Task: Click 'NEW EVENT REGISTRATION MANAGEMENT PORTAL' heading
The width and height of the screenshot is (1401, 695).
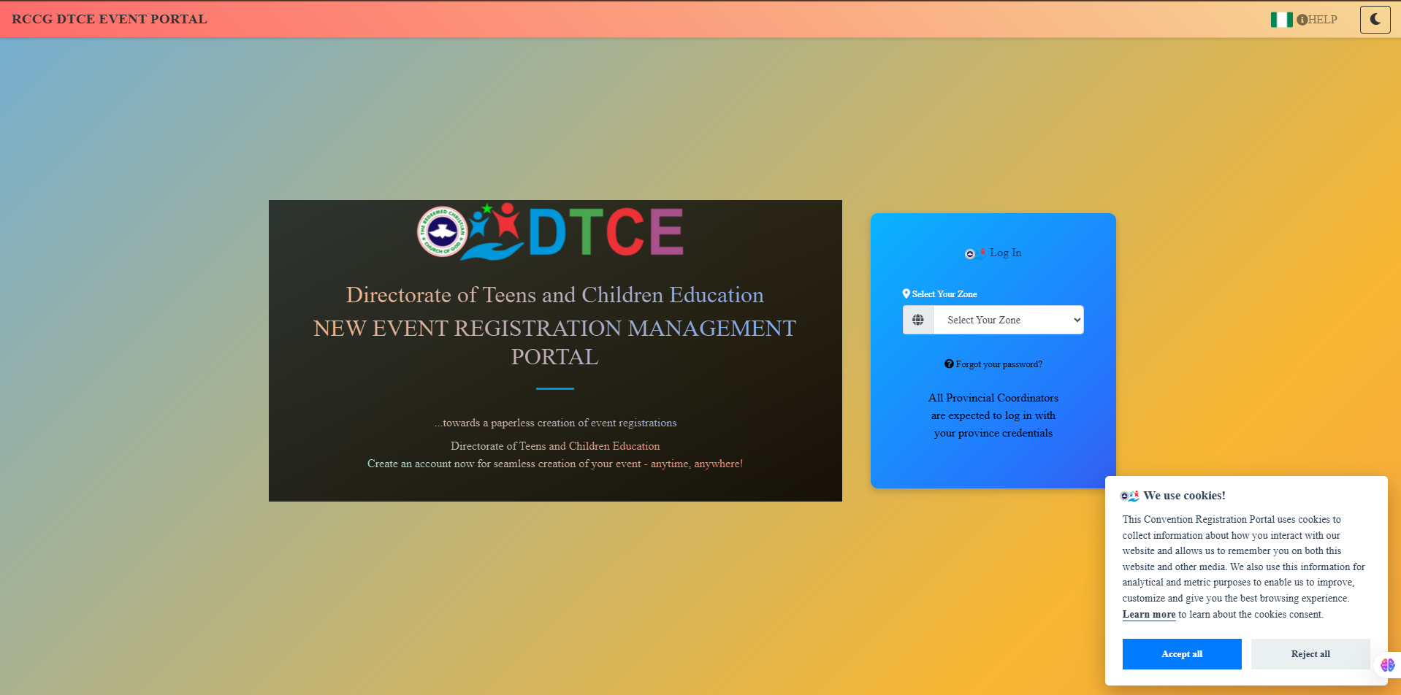Action: (555, 342)
